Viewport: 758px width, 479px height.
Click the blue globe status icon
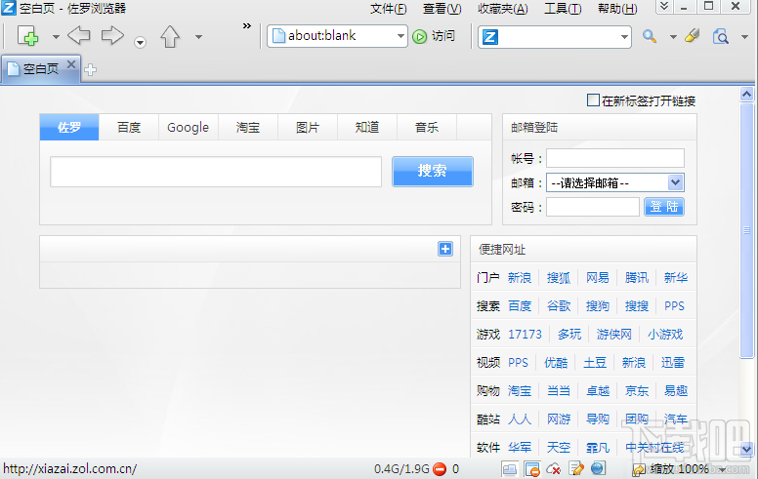[598, 468]
